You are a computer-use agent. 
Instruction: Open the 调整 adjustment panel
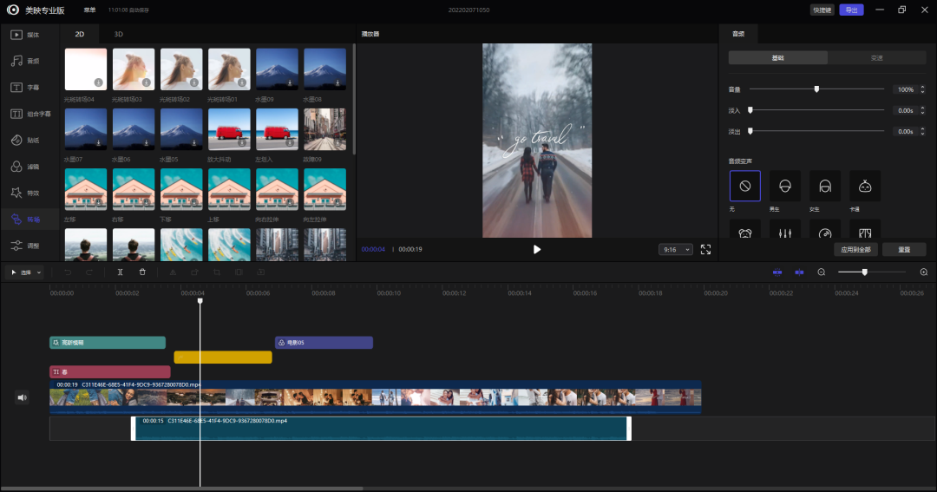[x=25, y=245]
